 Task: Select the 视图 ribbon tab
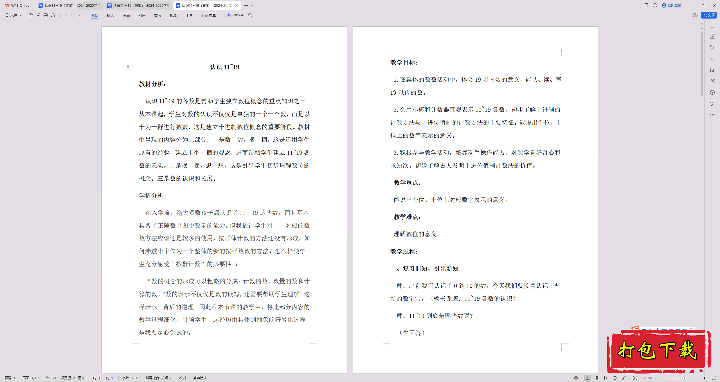coord(173,15)
